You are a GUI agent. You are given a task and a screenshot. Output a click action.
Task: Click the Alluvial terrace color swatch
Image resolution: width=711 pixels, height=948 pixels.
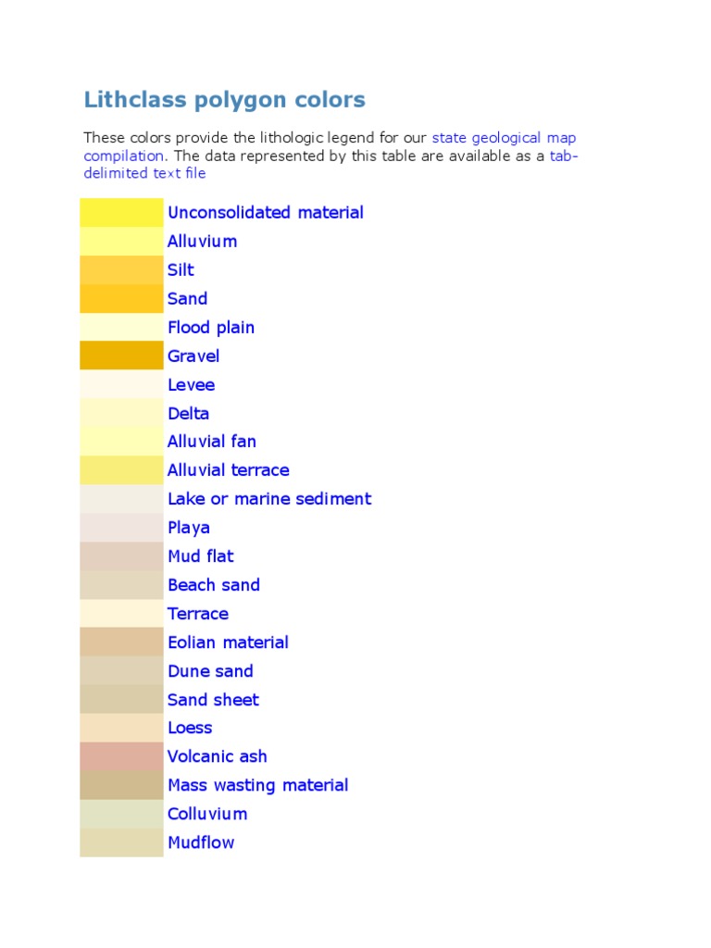(x=121, y=469)
